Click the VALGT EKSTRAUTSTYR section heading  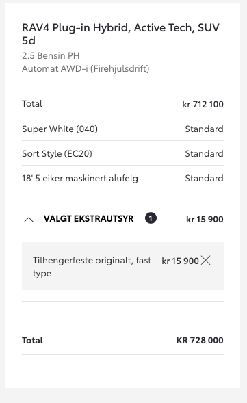[x=89, y=219]
